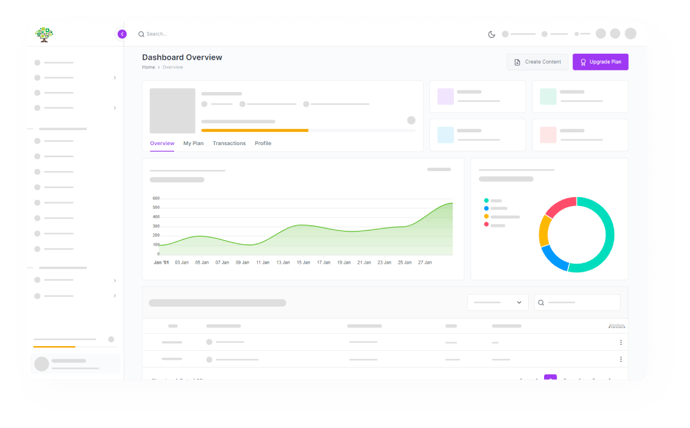Viewport: 690px width, 428px height.
Task: Click the magnifier icon in the table search box
Action: click(541, 303)
